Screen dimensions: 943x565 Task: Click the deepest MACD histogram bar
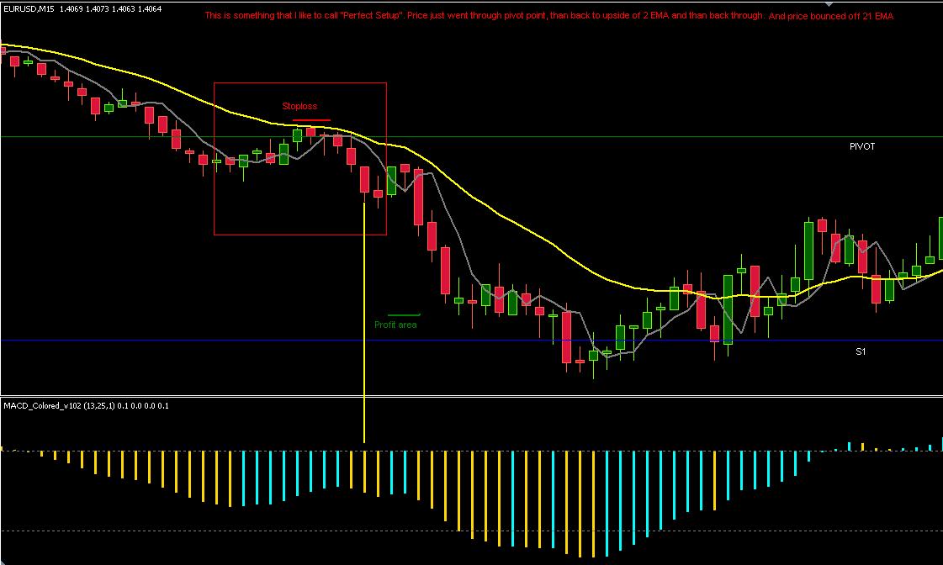tap(580, 504)
